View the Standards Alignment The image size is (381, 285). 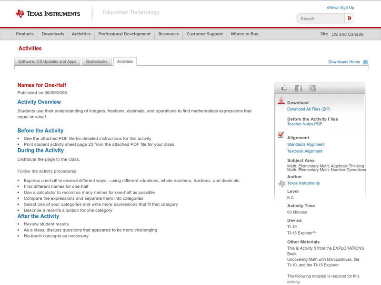pyautogui.click(x=307, y=144)
